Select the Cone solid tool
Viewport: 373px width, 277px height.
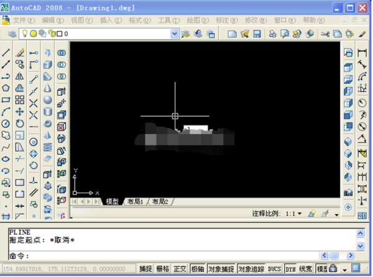[48, 88]
